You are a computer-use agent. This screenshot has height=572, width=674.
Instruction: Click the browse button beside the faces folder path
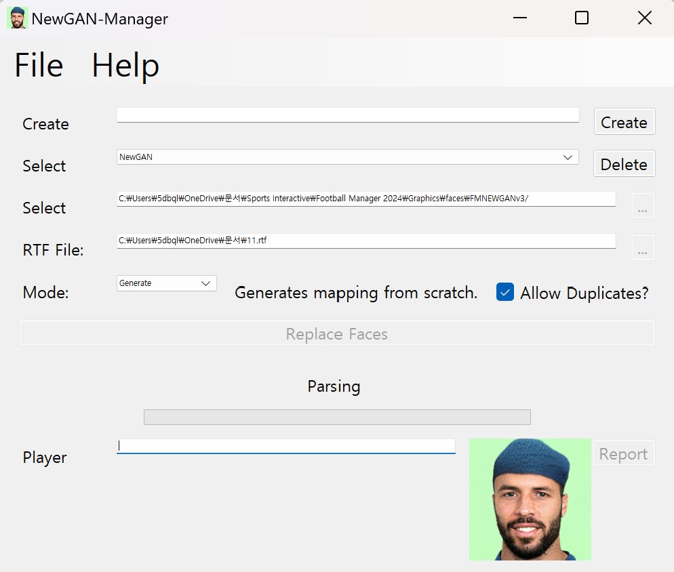click(x=642, y=205)
